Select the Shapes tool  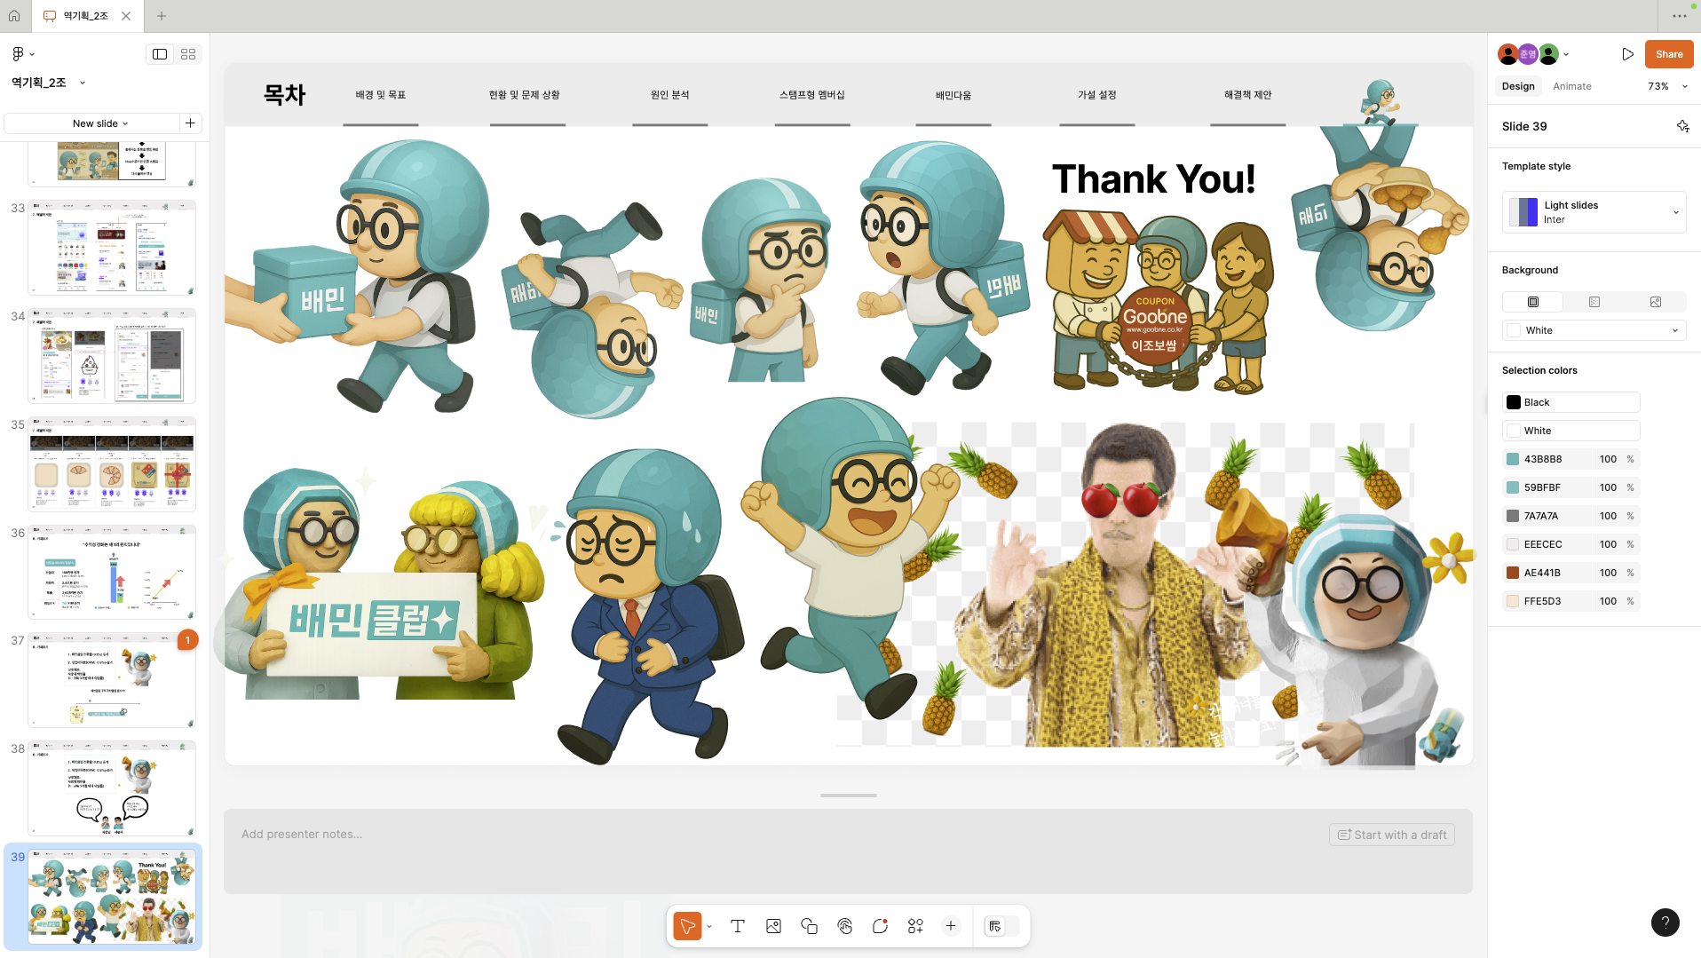pos(809,926)
